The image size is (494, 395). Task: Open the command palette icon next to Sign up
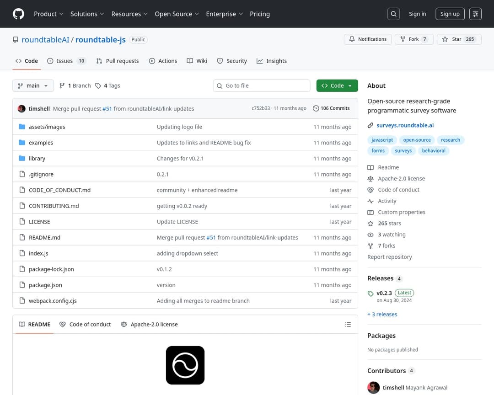pyautogui.click(x=475, y=14)
